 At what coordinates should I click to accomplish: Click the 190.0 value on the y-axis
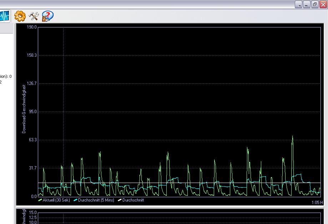(32, 27)
